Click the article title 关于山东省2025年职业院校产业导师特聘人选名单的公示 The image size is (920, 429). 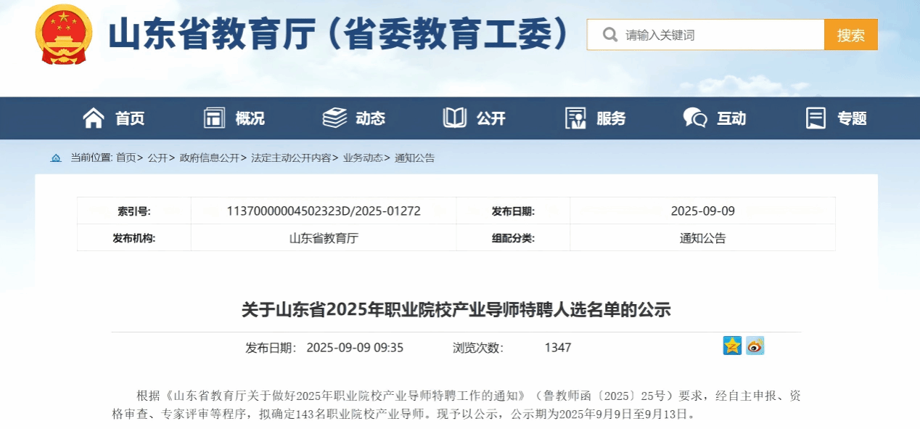click(456, 310)
